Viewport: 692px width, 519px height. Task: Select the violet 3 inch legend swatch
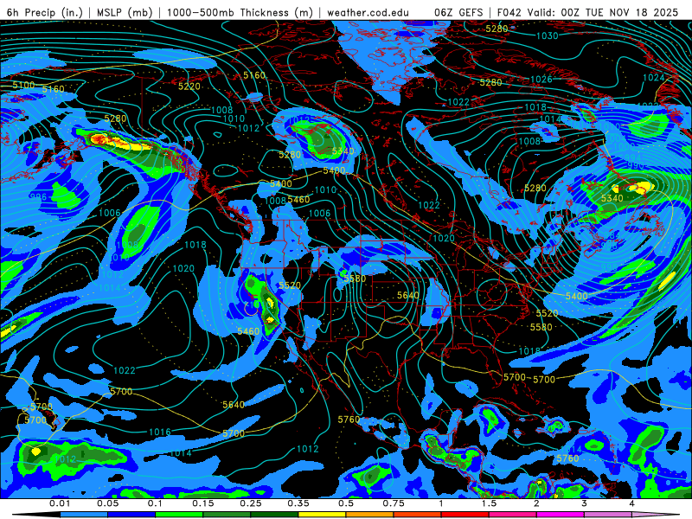point(608,515)
